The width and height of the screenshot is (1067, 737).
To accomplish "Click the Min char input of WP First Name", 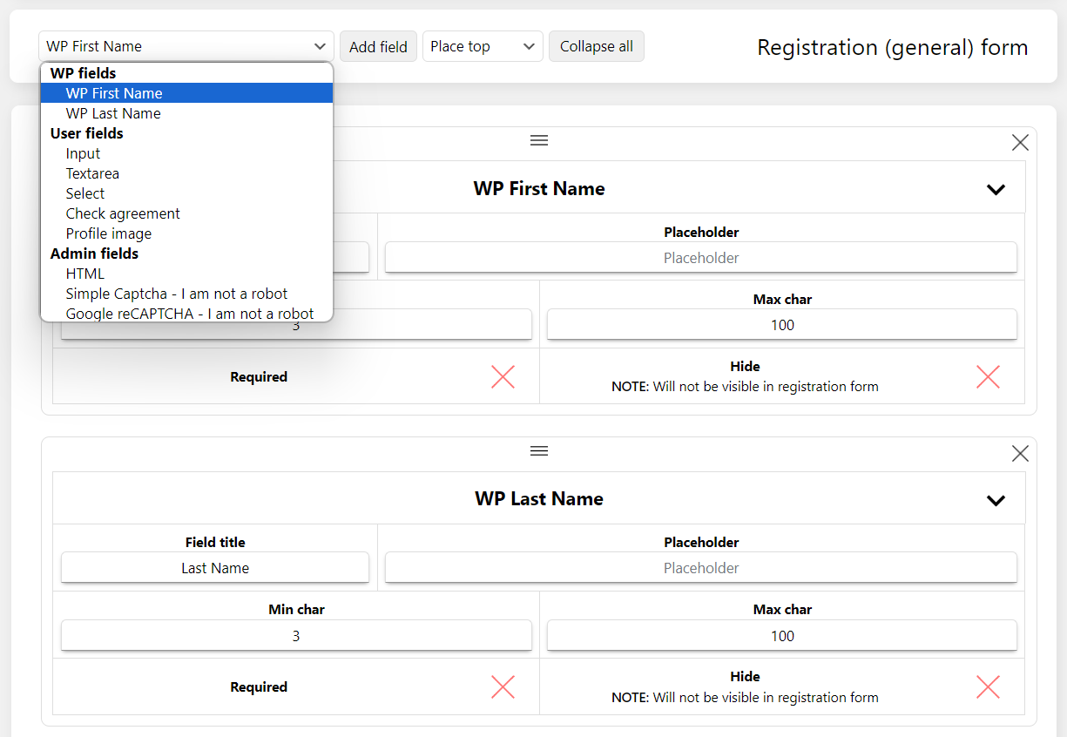I will point(296,327).
